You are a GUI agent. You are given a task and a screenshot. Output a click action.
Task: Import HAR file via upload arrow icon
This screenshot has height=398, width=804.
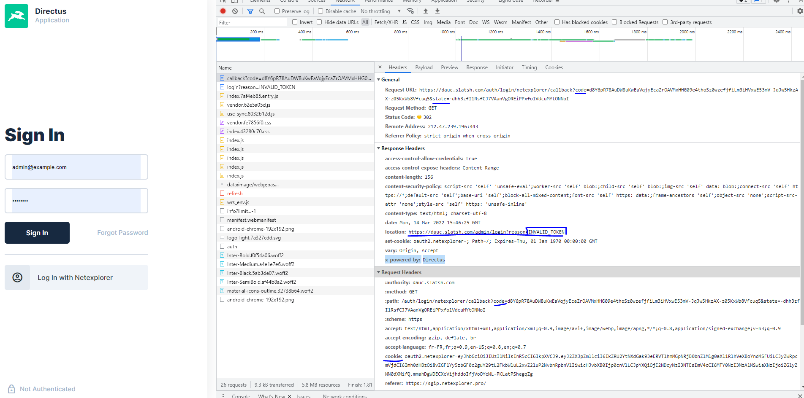tap(426, 11)
